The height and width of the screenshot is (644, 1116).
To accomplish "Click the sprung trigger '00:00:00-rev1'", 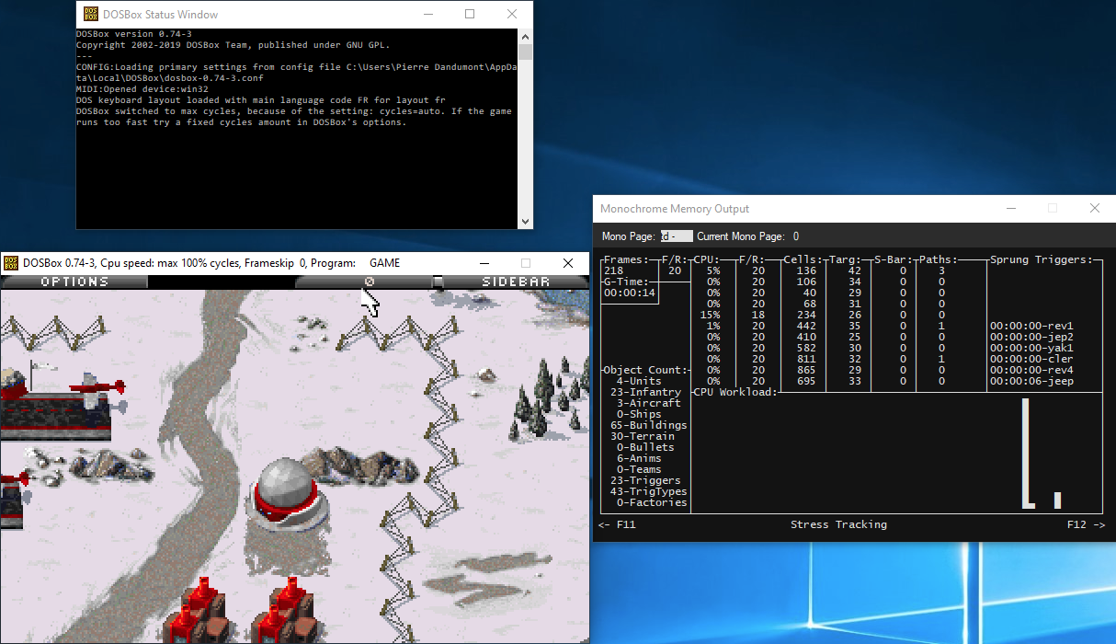I will (x=1031, y=326).
